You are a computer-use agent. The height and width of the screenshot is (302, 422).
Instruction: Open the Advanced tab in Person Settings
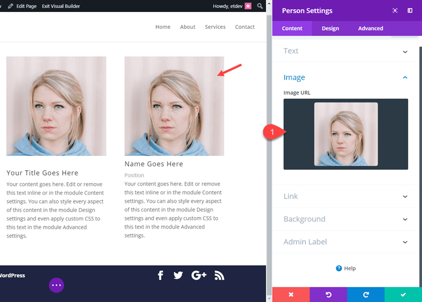tap(370, 28)
